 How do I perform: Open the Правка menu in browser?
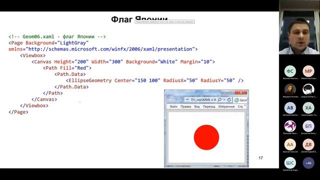(x=185, y=106)
